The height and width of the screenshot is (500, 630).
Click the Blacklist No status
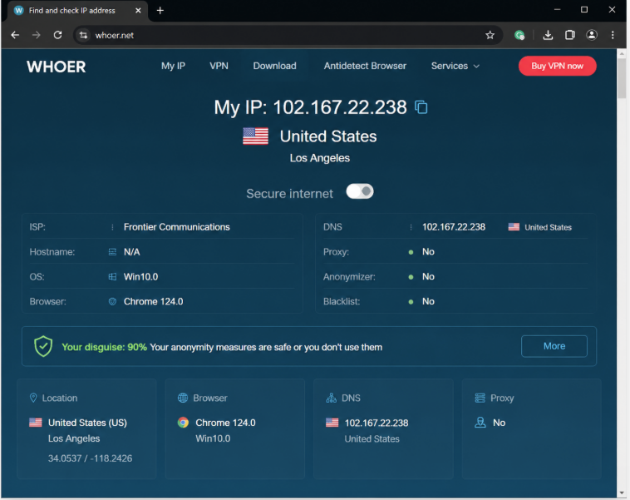428,302
